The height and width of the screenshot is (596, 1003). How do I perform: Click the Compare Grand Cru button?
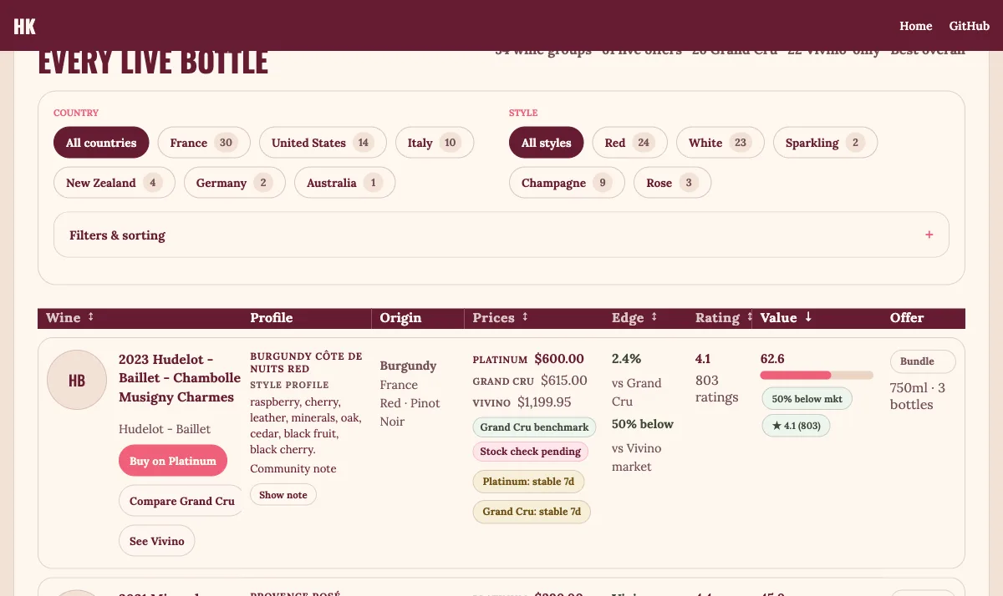[182, 501]
